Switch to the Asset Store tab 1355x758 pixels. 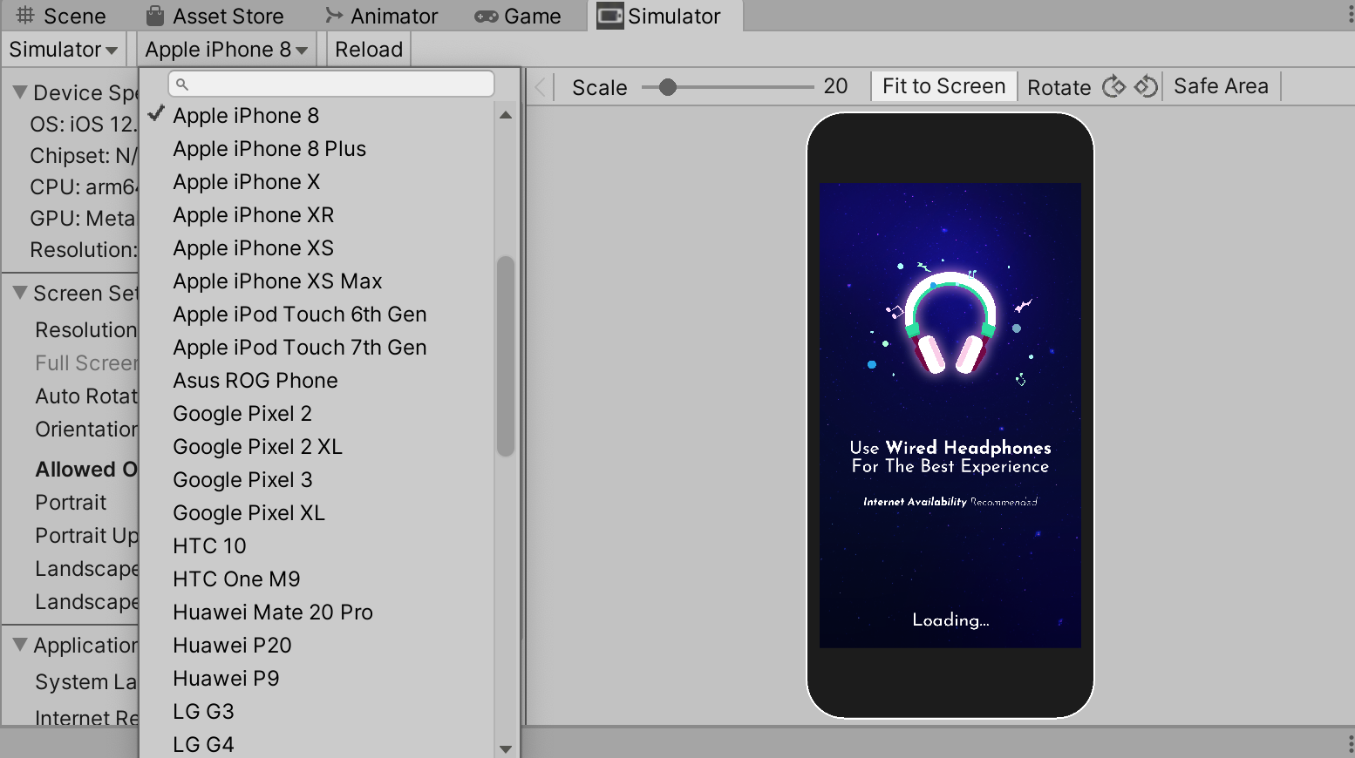coord(215,16)
